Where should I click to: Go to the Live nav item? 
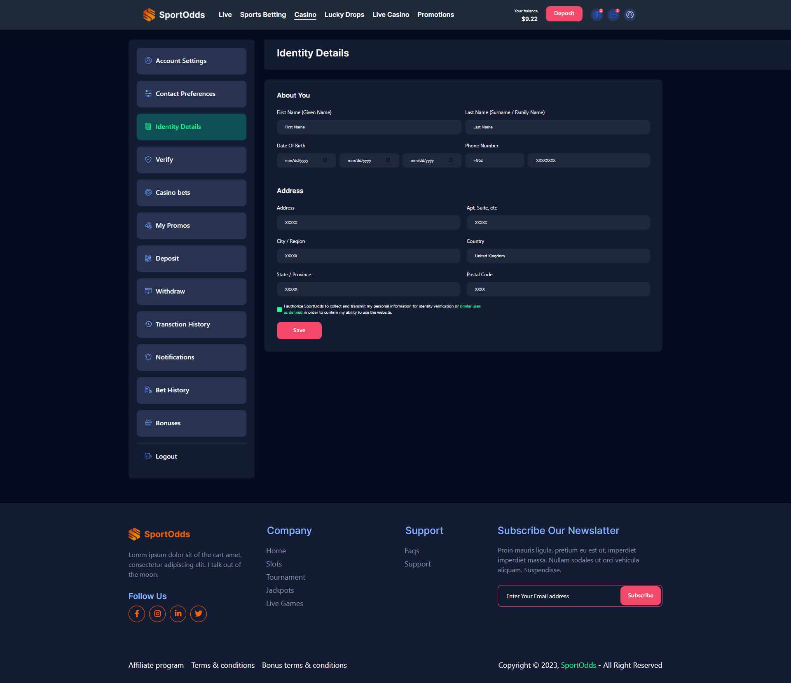click(x=225, y=14)
